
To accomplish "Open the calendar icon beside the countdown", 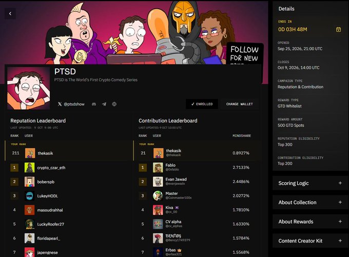I will click(x=338, y=29).
